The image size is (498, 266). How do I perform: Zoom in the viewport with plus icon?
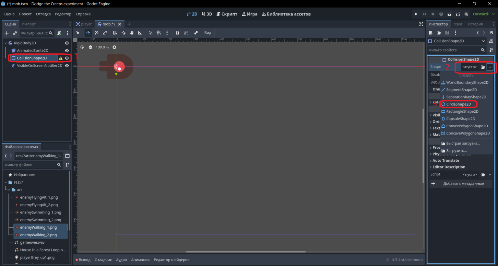(114, 47)
